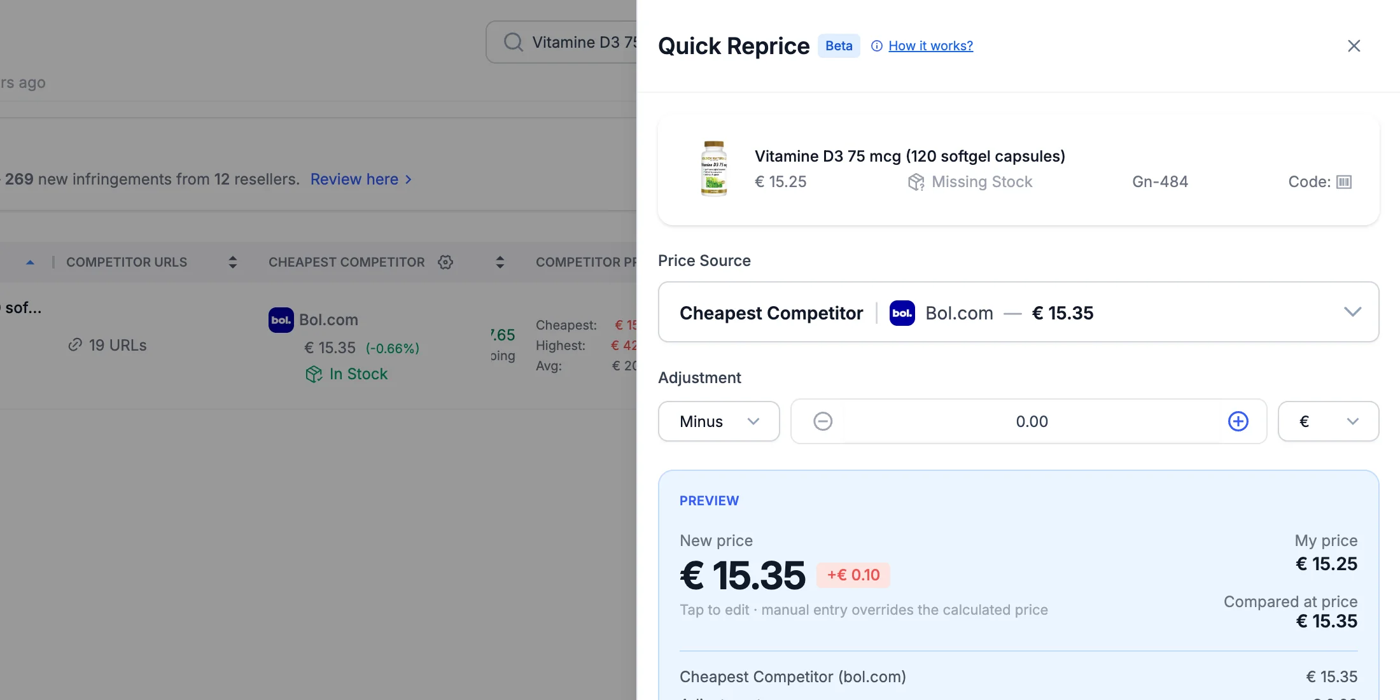
Task: Increase adjustment with the plus circle button
Action: pyautogui.click(x=1238, y=421)
